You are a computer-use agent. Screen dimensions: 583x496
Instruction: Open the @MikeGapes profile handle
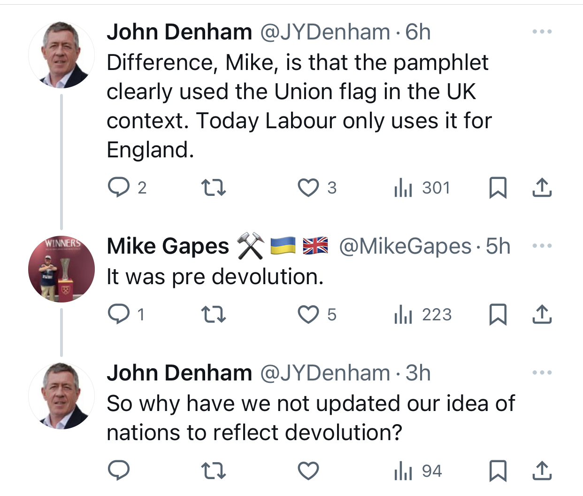[x=405, y=247]
